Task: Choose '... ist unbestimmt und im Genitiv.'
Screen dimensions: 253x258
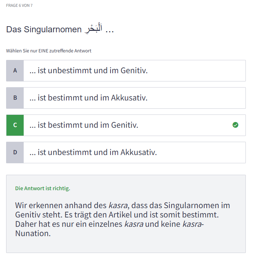Action: coord(126,71)
